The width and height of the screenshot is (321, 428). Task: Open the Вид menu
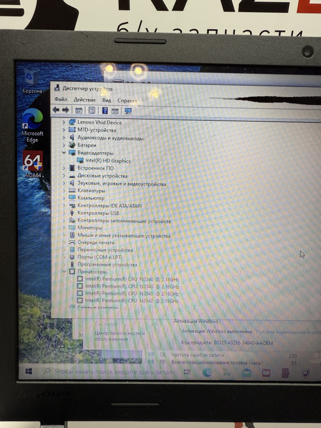tap(107, 100)
